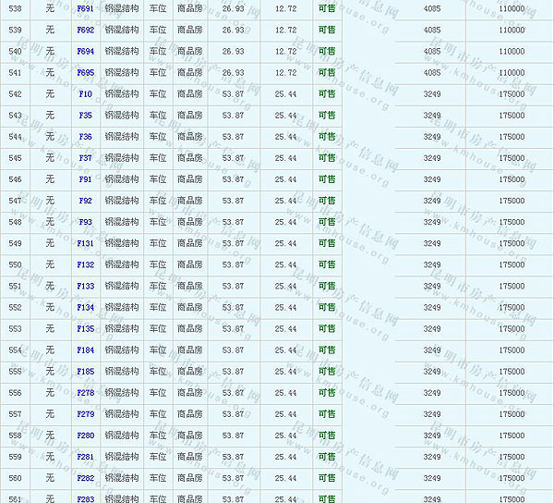Click the 110000 price in row 538
The image size is (554, 503).
pos(511,8)
